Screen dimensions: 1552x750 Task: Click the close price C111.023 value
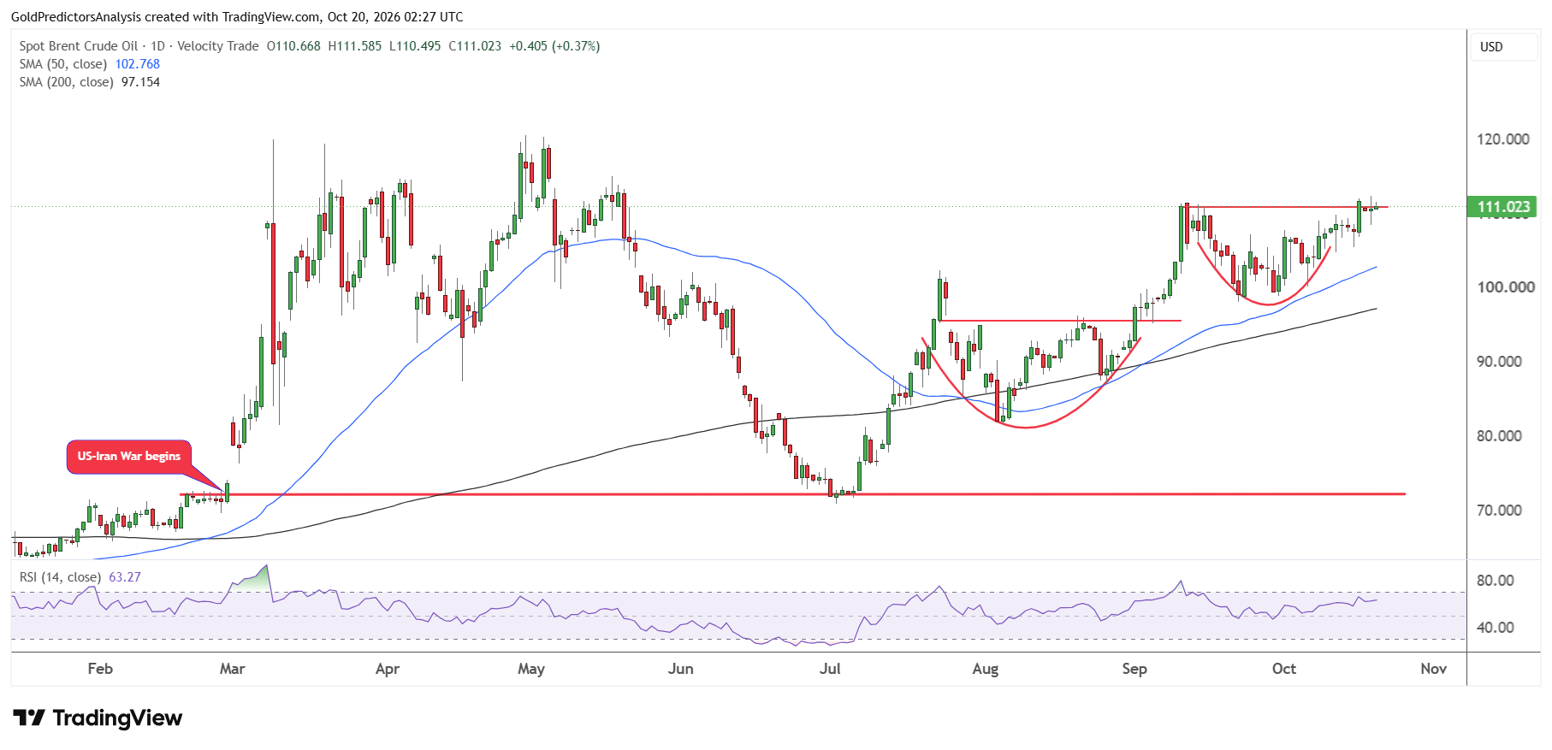point(475,46)
